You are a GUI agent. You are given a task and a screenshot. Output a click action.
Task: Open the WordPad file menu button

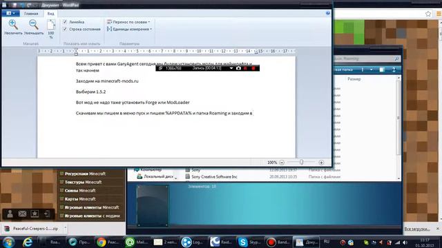click(x=11, y=13)
